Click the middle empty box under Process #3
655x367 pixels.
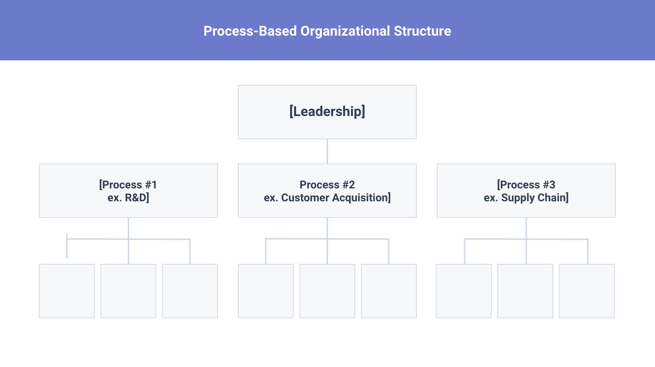pyautogui.click(x=525, y=291)
